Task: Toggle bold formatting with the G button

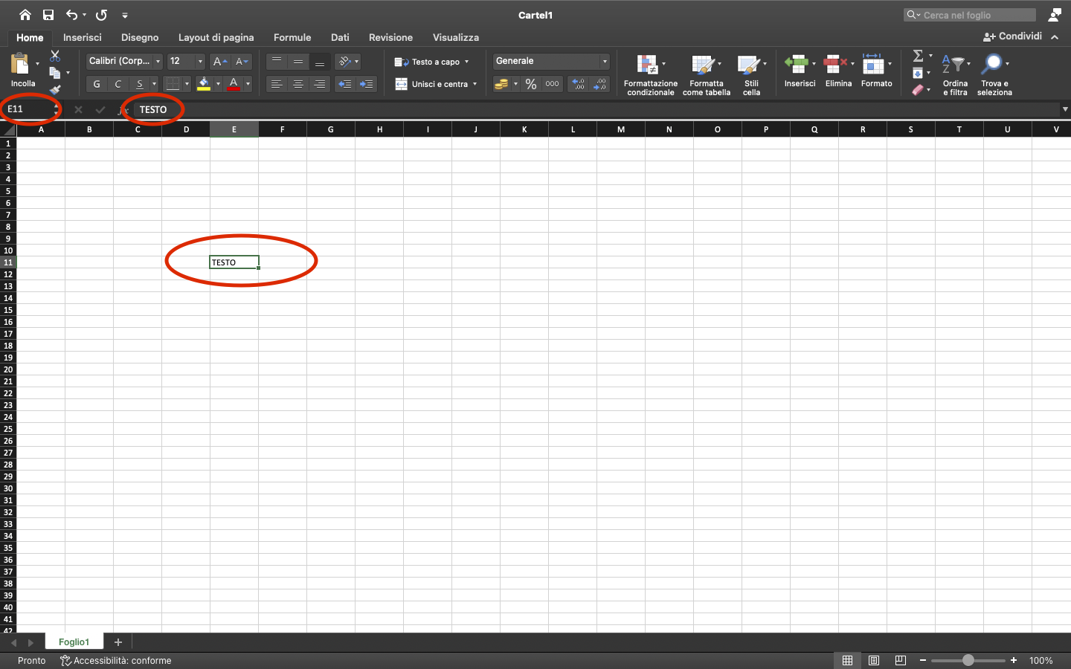Action: 96,84
